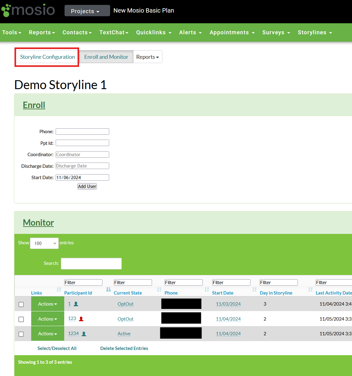352x376 pixels.
Task: Click the Phone input field
Action: coord(82,132)
